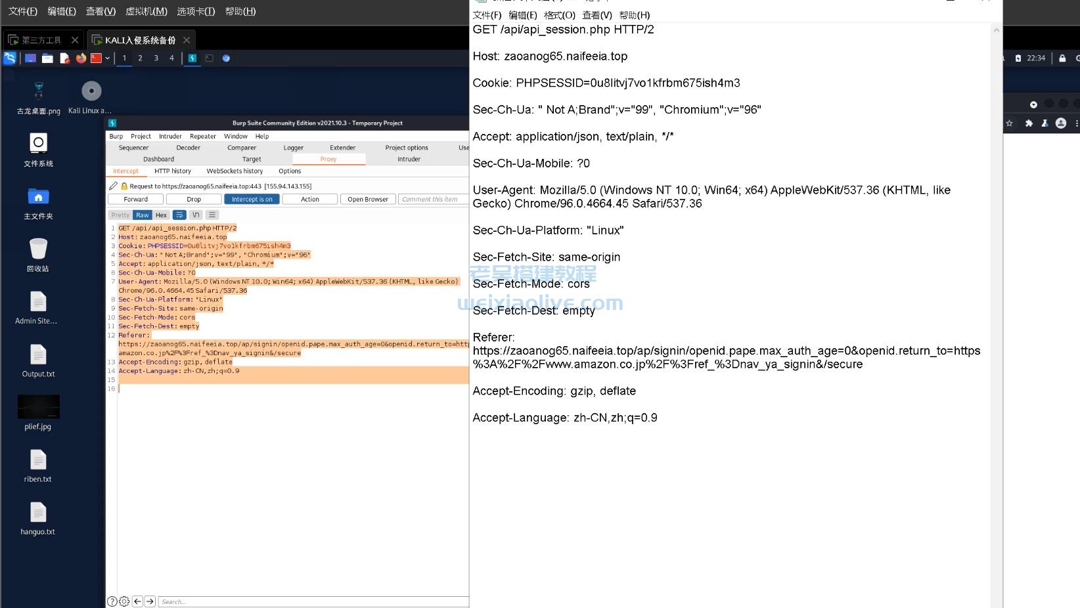Open the message editor hamburger menu
The width and height of the screenshot is (1080, 608).
(x=212, y=215)
